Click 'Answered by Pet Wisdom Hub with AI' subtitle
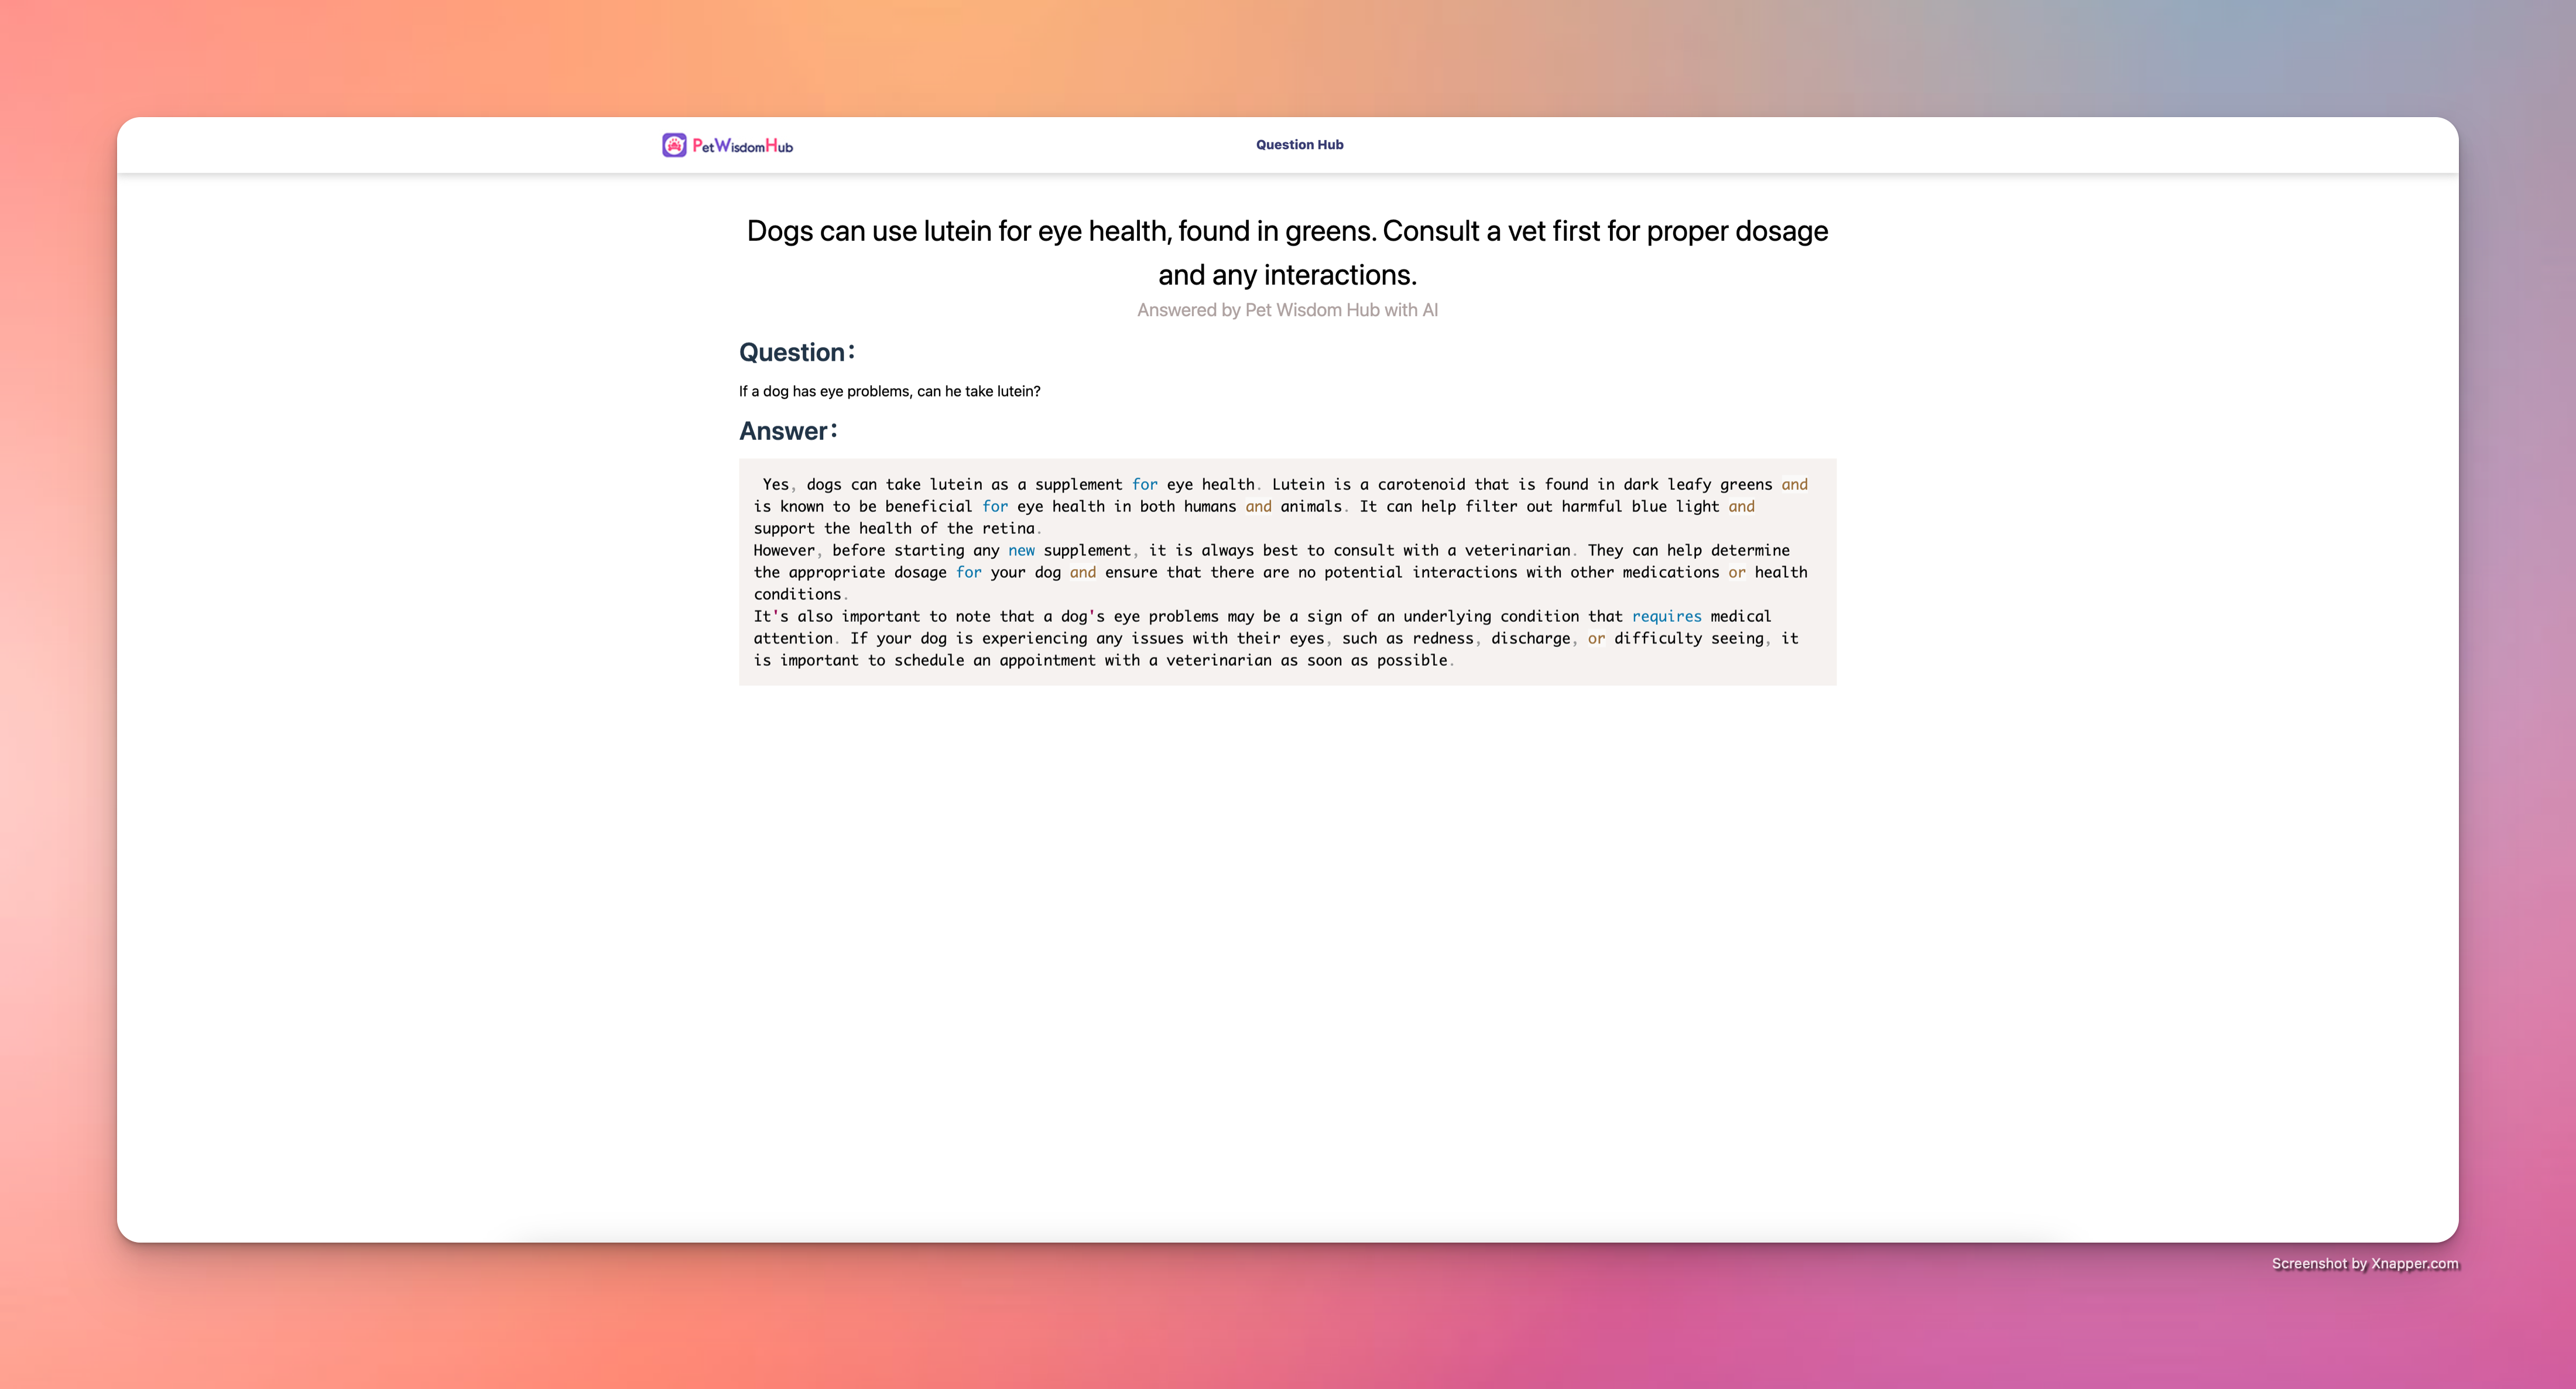 tap(1287, 310)
